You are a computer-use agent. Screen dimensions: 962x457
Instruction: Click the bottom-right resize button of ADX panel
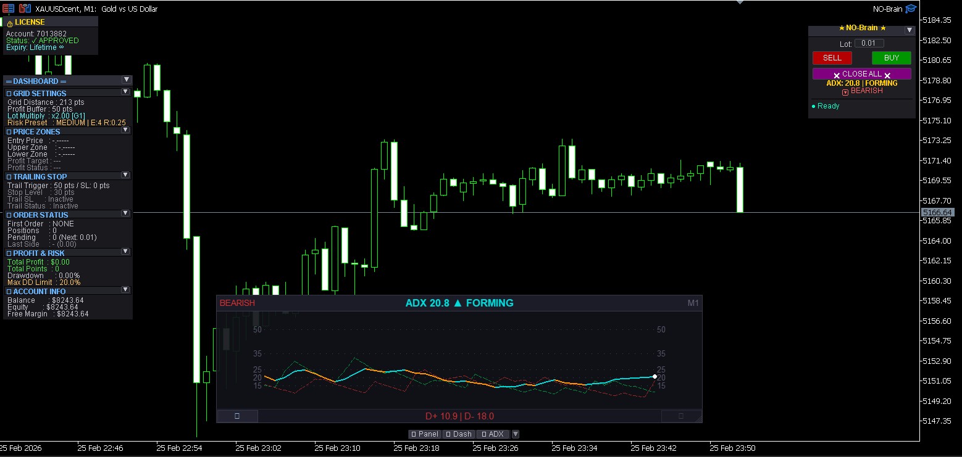tap(681, 416)
